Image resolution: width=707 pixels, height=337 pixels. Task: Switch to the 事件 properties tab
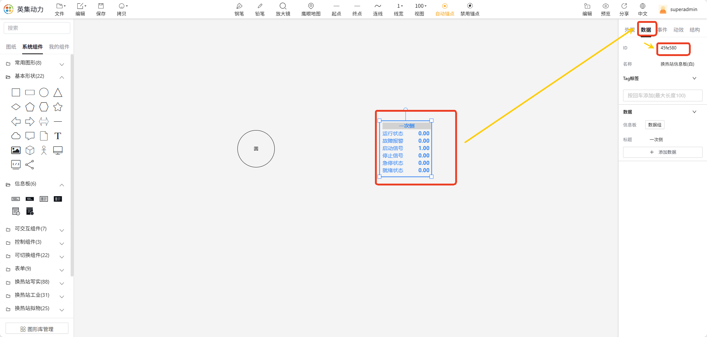[662, 30]
